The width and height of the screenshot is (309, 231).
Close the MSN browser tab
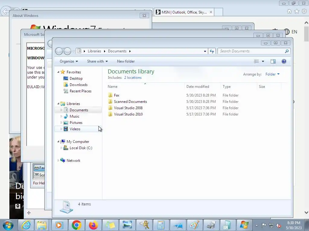211,12
